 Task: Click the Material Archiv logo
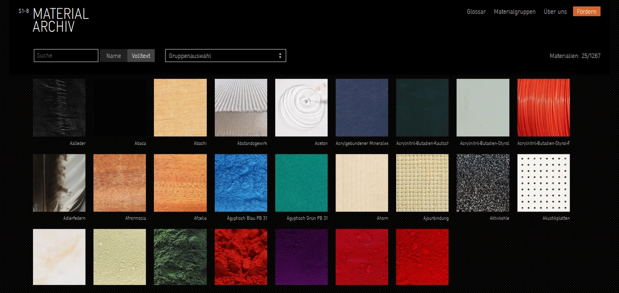click(x=60, y=20)
